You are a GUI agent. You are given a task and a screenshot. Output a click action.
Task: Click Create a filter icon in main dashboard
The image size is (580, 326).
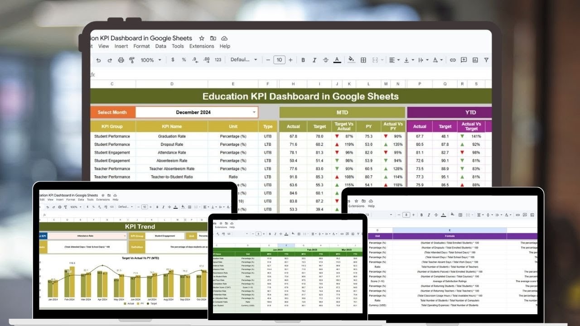tap(486, 60)
